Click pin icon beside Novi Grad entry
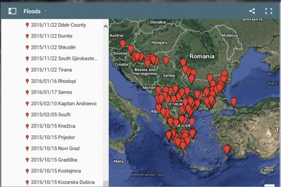 (x=27, y=149)
